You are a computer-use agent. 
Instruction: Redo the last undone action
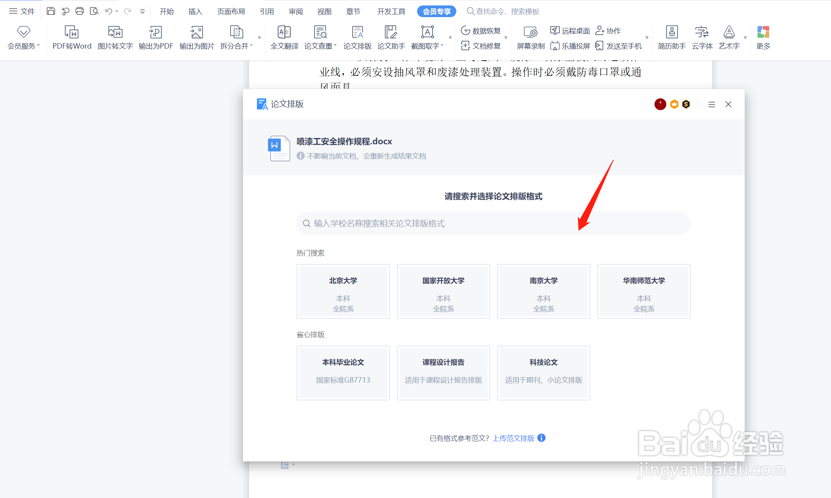(x=127, y=11)
